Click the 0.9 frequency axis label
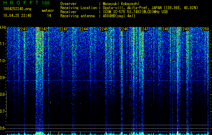 click(3, 78)
